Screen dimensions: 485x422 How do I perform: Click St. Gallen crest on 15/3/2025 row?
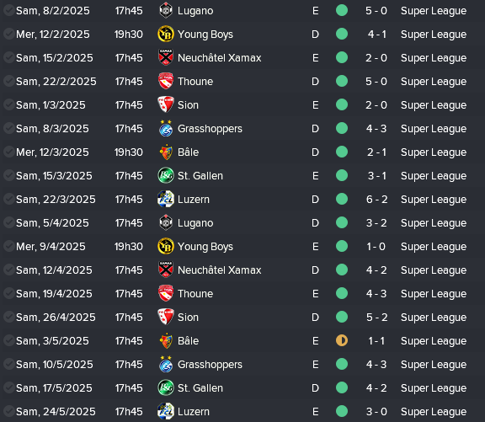pyautogui.click(x=166, y=175)
